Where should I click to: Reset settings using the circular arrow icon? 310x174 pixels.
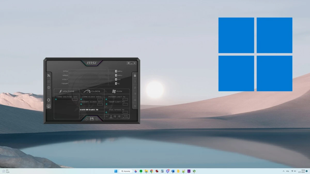point(86,119)
